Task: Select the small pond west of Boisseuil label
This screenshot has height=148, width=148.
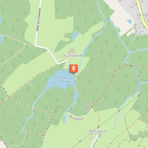Action: (64, 119)
